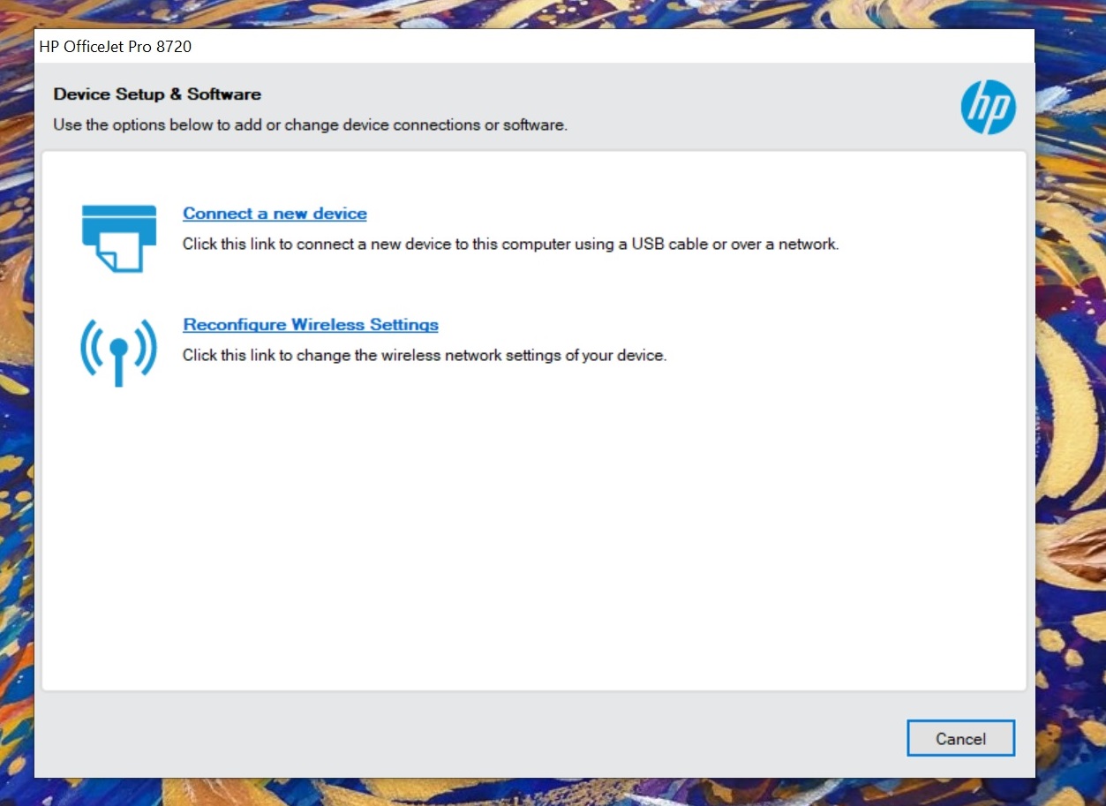Click the Device Setup & Software heading

coord(157,94)
